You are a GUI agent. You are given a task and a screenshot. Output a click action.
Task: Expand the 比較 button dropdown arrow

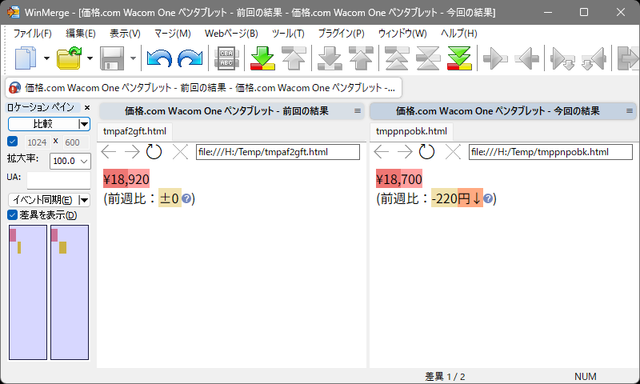(84, 124)
